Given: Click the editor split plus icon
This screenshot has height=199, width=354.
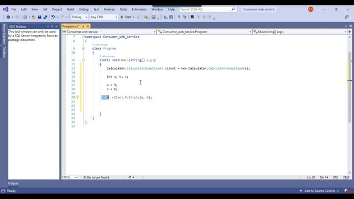Looking at the screenshot, I should point(350,32).
